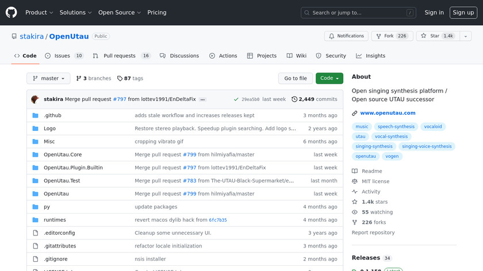The width and height of the screenshot is (483, 271).
Task: Click the Go to file button
Action: (x=296, y=78)
